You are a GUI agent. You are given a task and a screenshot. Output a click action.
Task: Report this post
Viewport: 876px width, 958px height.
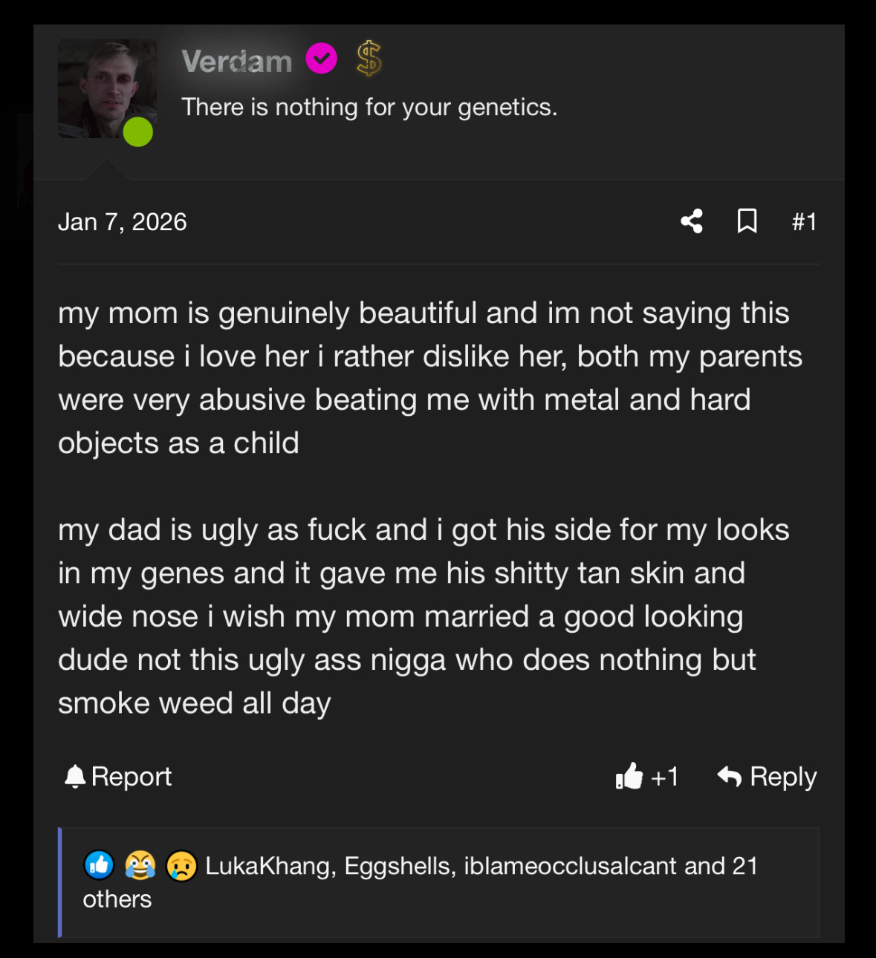point(119,777)
